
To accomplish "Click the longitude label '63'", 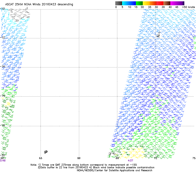I will tap(41, 158).
